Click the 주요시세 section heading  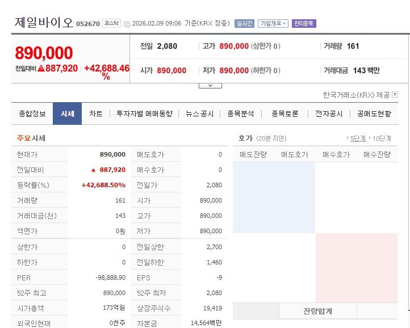coord(31,138)
